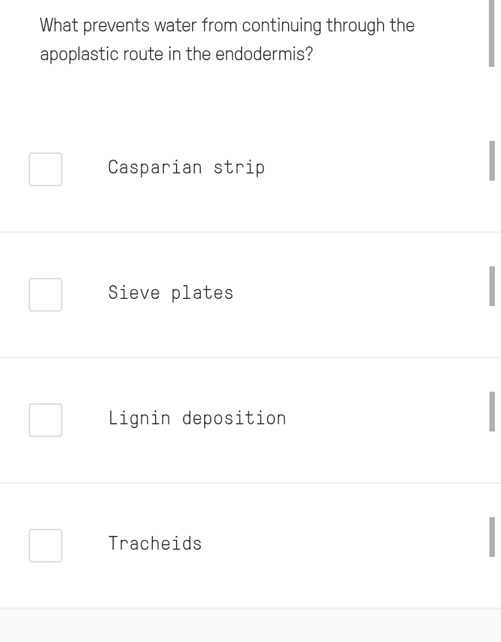Viewport: 501px width, 642px height.
Task: Click the gray bar beside the question
Action: (x=491, y=33)
